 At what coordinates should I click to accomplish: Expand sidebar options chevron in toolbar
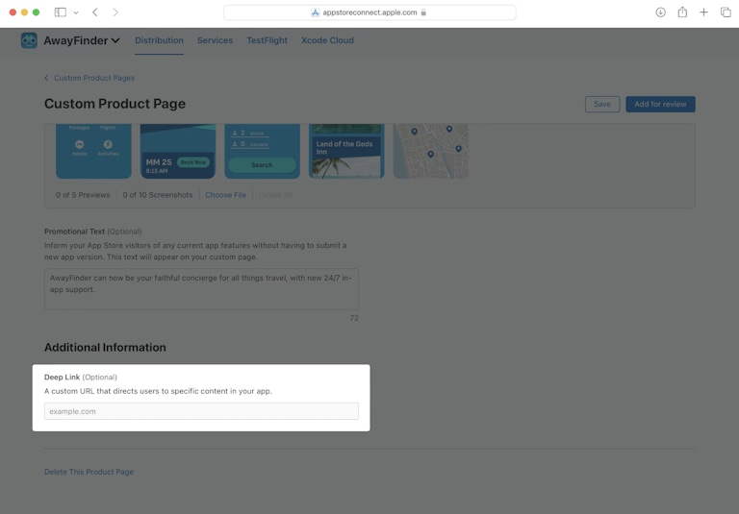click(76, 12)
